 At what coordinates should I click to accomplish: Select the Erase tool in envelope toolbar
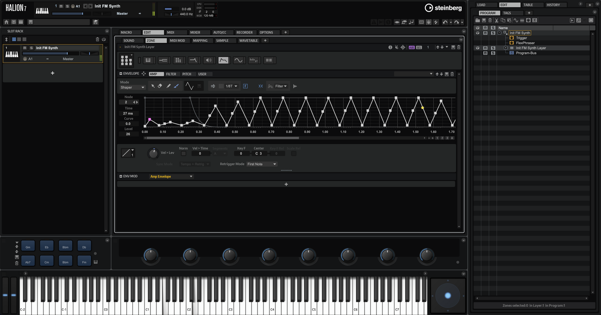point(160,86)
